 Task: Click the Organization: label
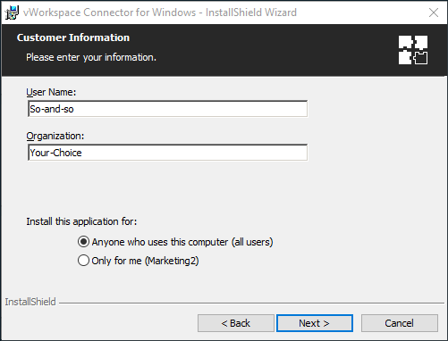(x=55, y=136)
